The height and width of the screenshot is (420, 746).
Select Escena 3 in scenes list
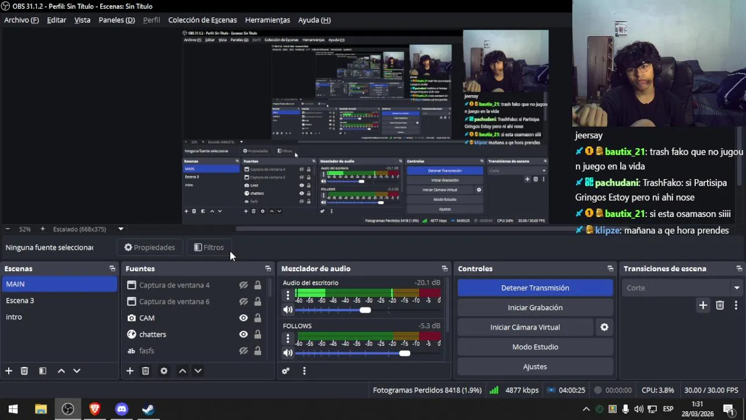coord(59,300)
